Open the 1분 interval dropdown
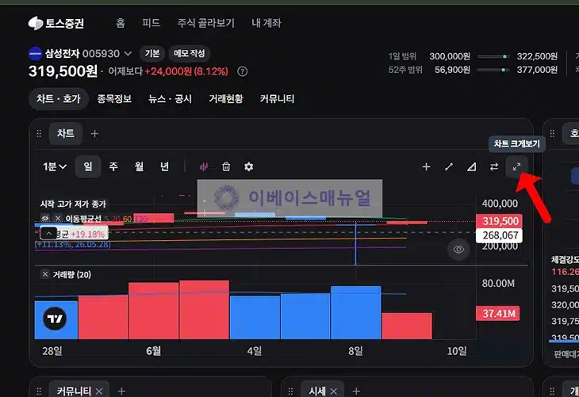The width and height of the screenshot is (579, 397). click(x=55, y=166)
